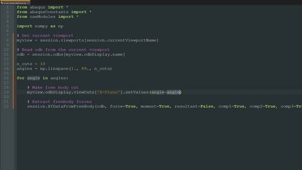Screen dimensions: 302x170
Task: Click highlighted 'angle' in the for loop
Action: (x=34, y=78)
